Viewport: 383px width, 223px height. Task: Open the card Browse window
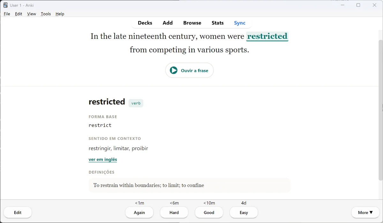coord(192,23)
